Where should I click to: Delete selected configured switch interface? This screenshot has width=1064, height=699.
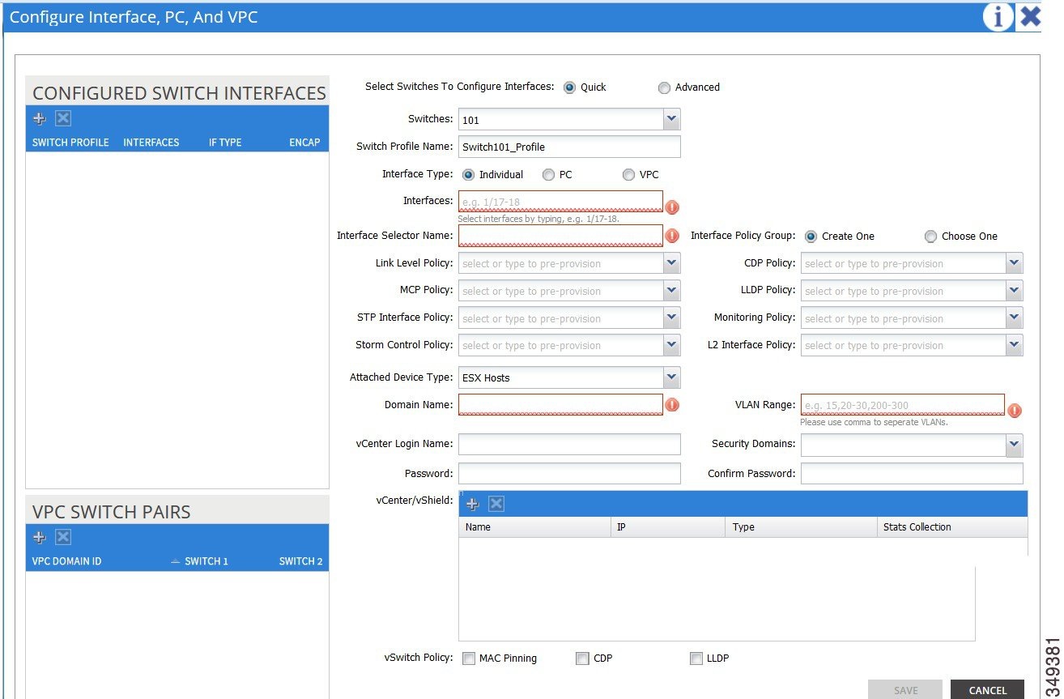[x=62, y=118]
